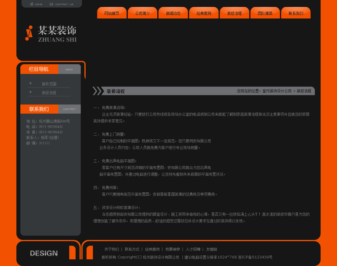This screenshot has width=337, height=266.
Task: Switch to the 团队精英 tab
Action: [x=265, y=13]
